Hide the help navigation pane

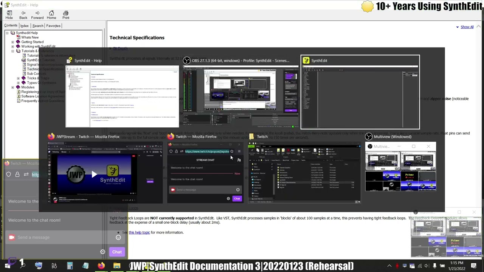tap(9, 15)
